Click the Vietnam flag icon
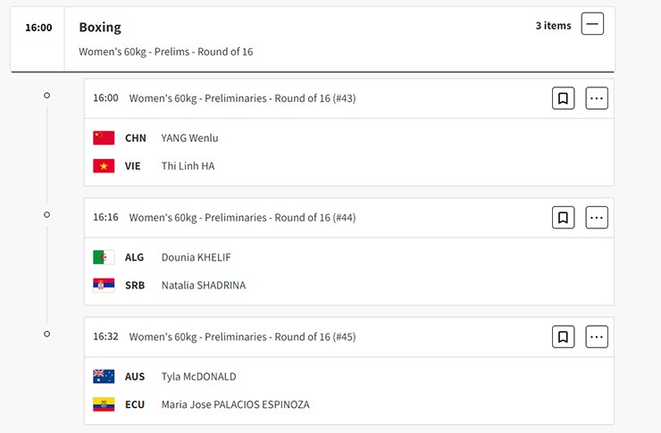This screenshot has width=661, height=433. click(104, 166)
